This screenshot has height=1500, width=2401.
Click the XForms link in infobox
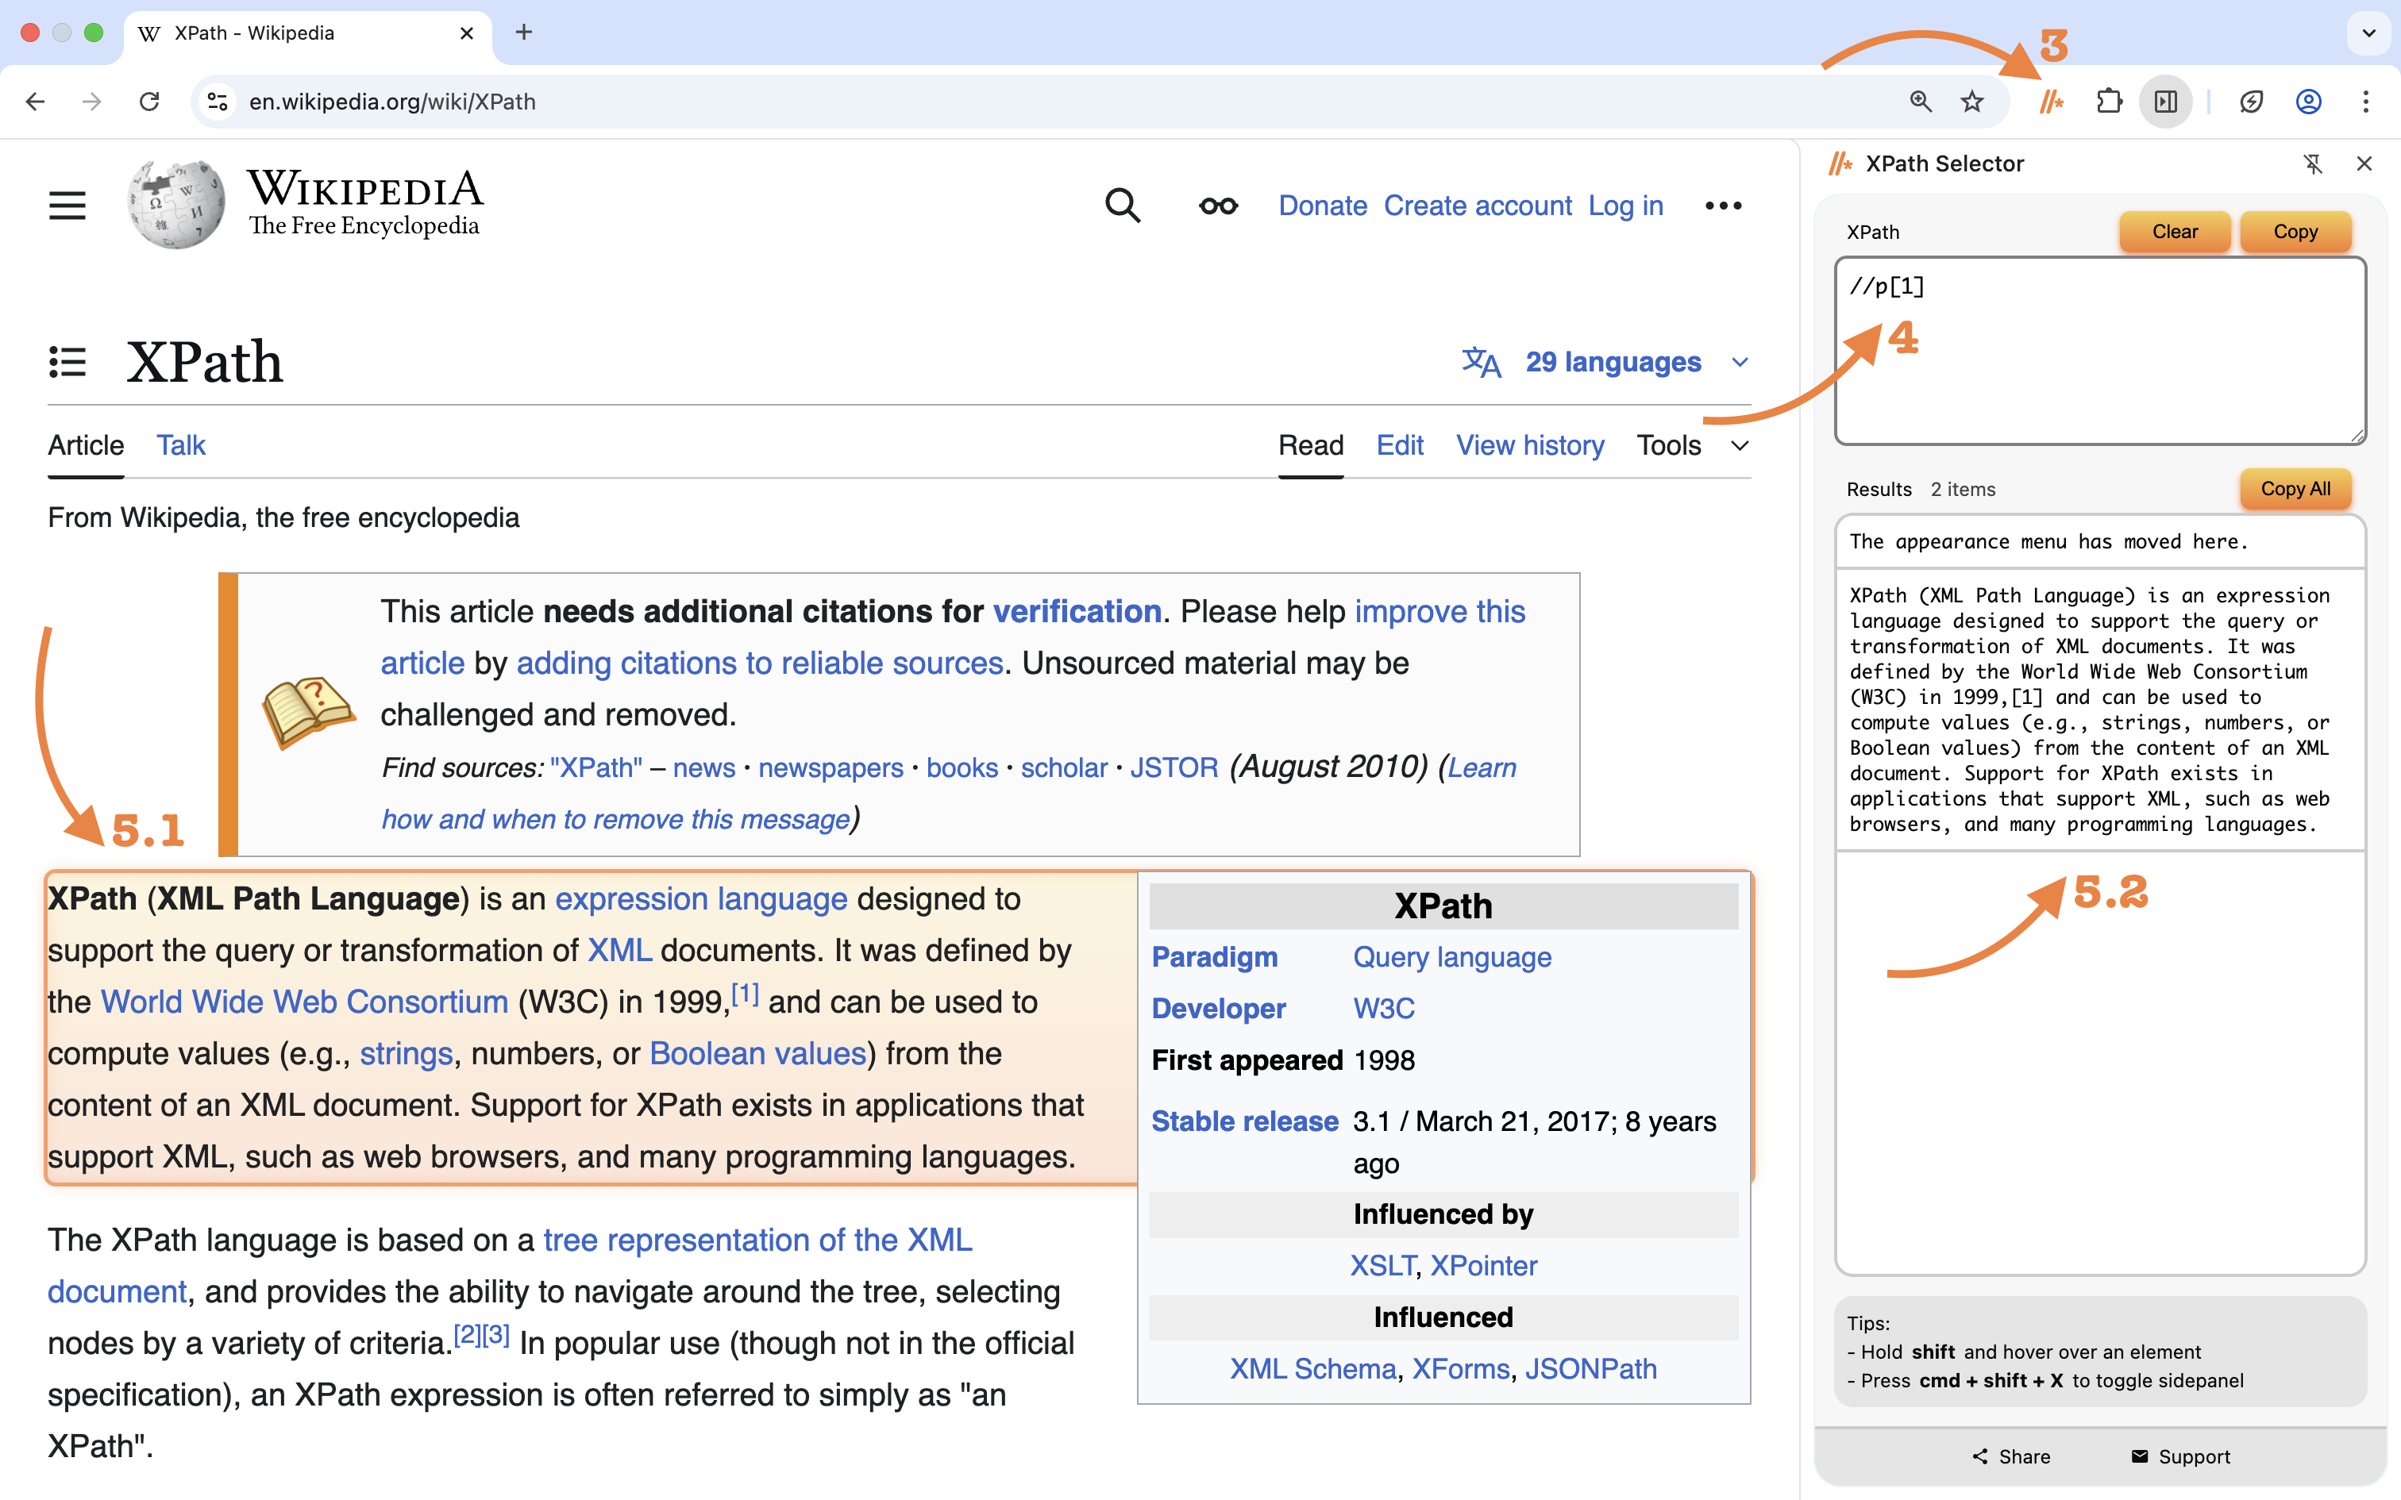[x=1460, y=1369]
